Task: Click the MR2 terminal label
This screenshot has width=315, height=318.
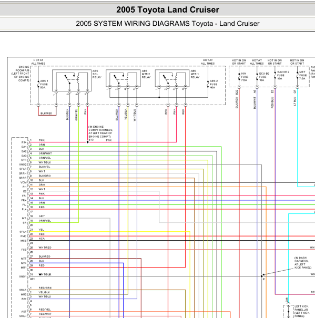Action: pos(24,294)
